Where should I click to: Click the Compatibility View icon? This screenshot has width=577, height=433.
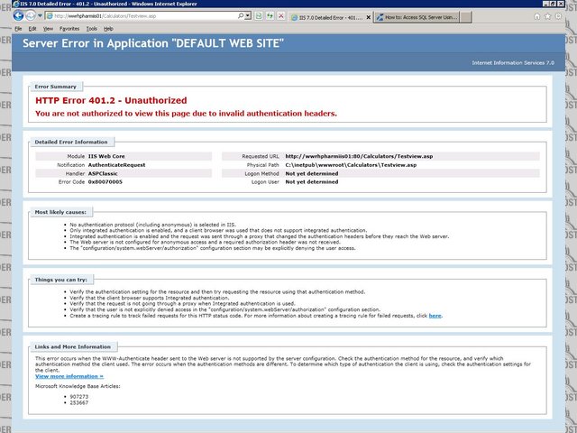pyautogui.click(x=259, y=16)
